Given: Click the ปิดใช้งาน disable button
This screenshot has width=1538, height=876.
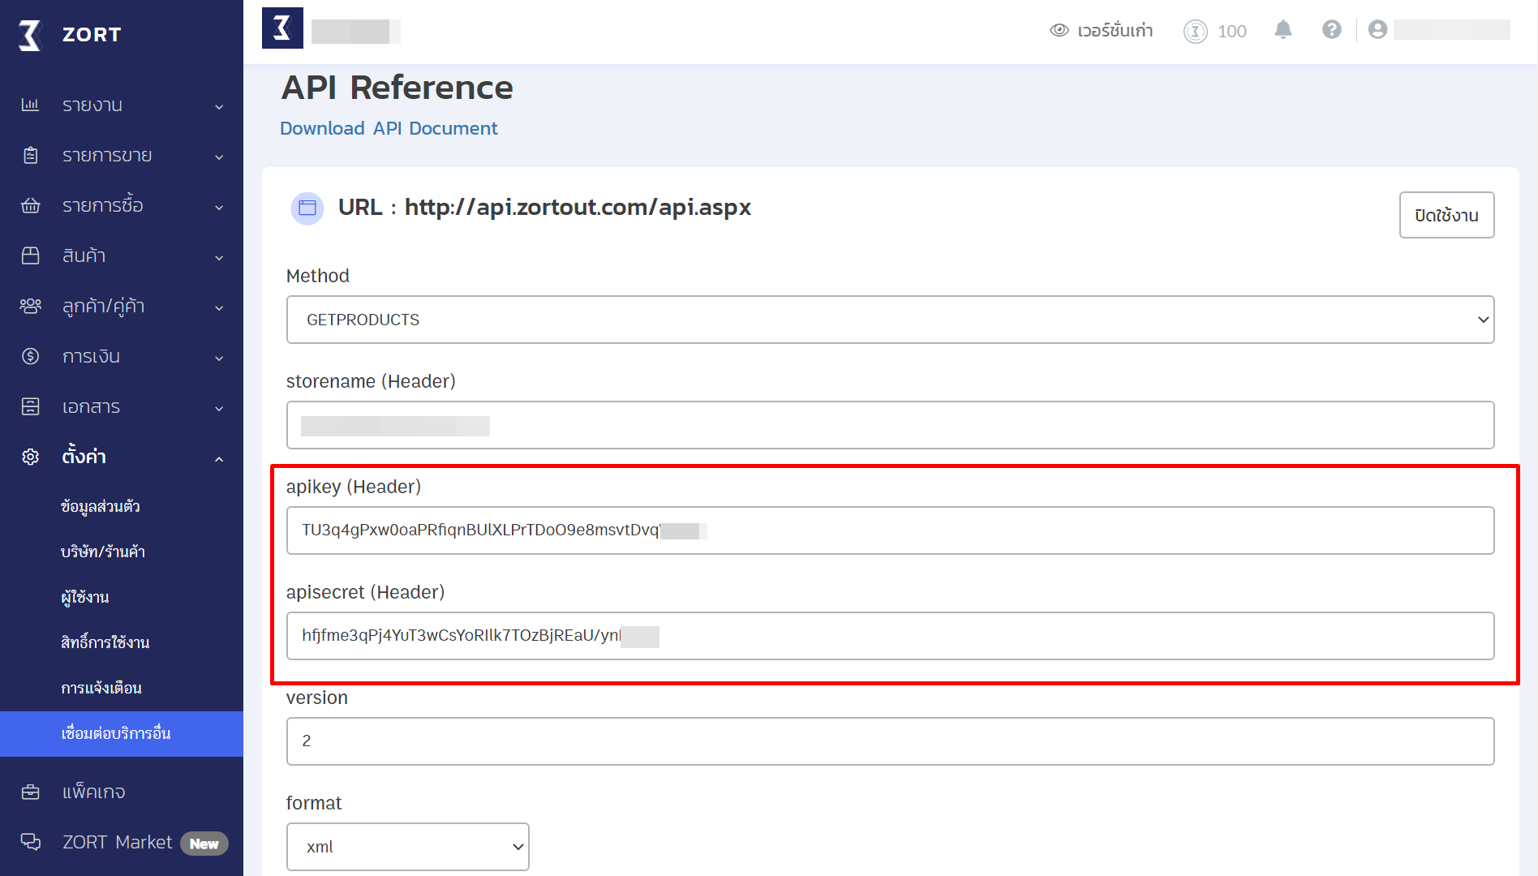Looking at the screenshot, I should click(x=1446, y=215).
